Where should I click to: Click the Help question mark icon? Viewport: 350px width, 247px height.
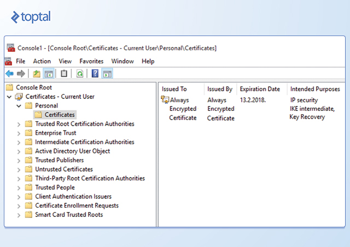click(x=95, y=73)
